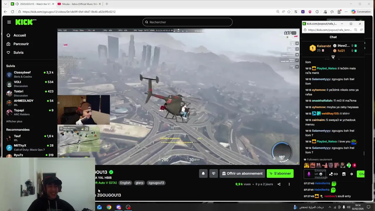Click Offrir un abonnement button

242,173
